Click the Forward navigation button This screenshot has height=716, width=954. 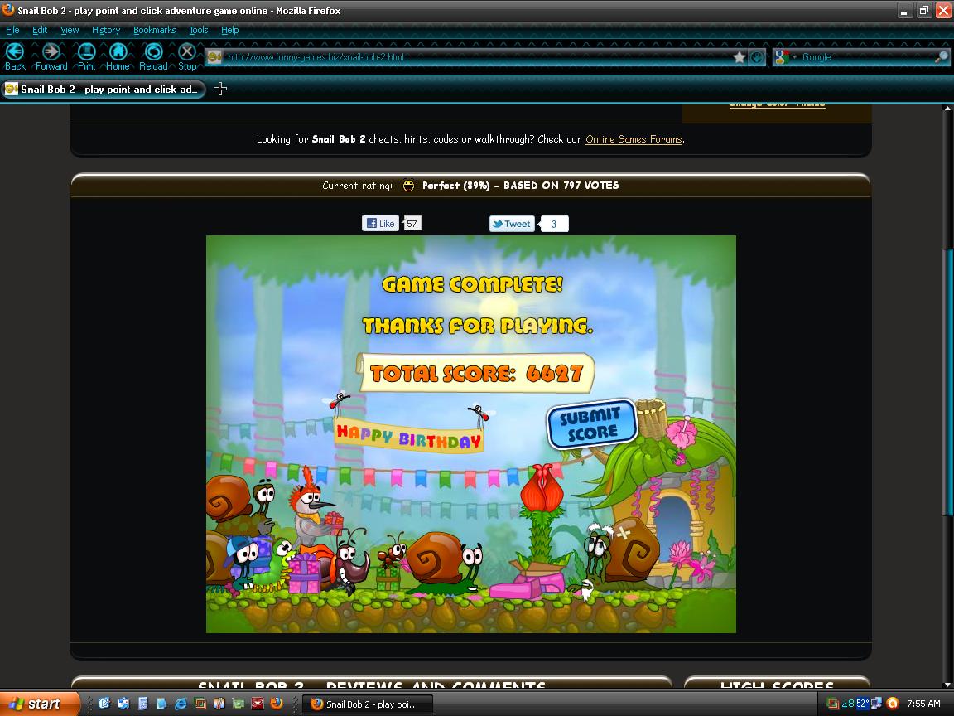51,56
